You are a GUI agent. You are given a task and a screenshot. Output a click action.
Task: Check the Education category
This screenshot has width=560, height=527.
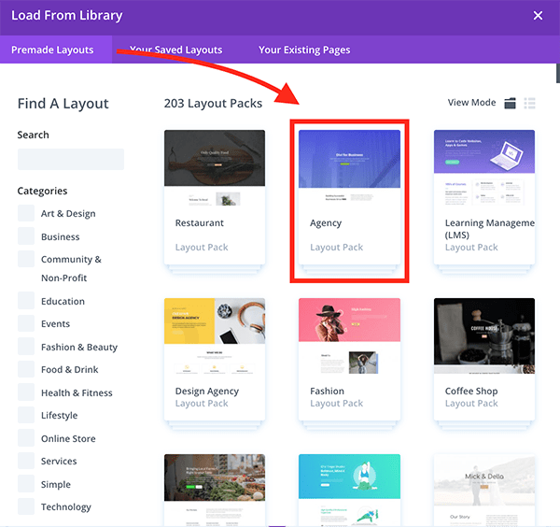click(x=26, y=301)
